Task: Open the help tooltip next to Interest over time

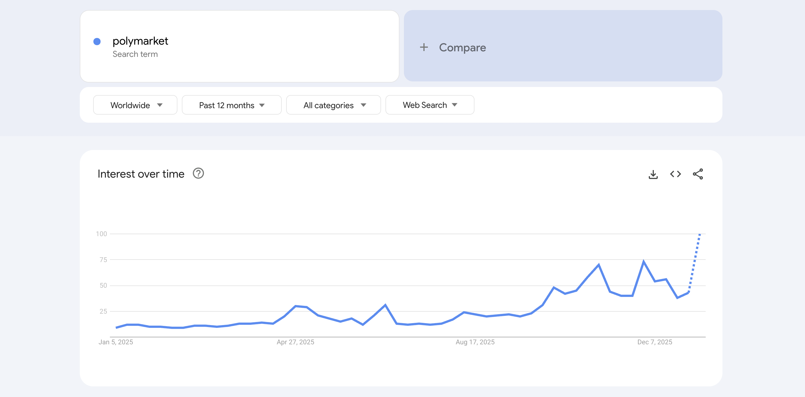Action: 198,173
